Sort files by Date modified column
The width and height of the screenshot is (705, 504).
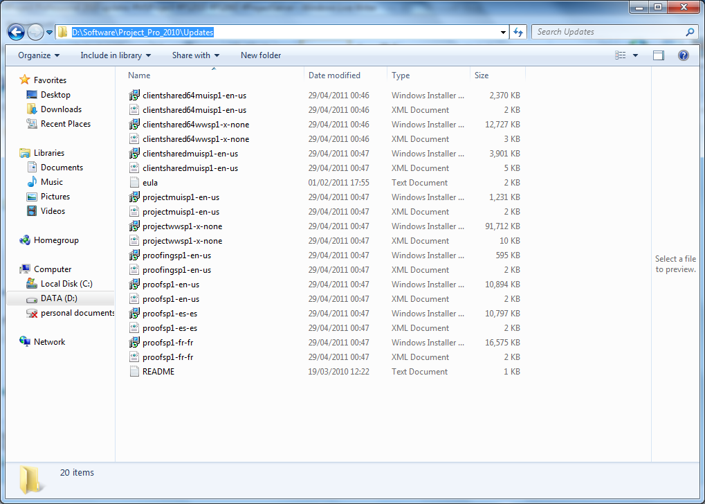point(334,75)
